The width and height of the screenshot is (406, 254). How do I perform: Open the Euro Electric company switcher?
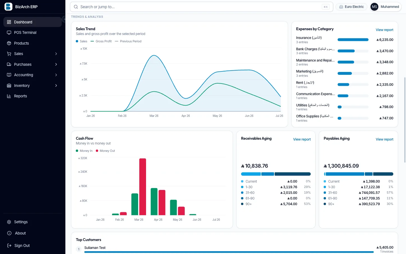[351, 7]
